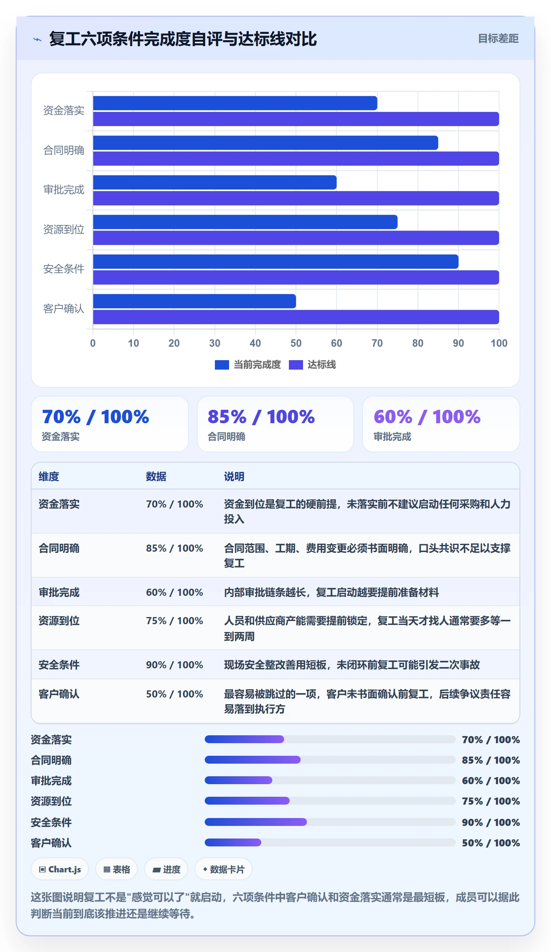Click the 安全条件 current-completion chart bar ending at 90
551x952 pixels.
click(275, 262)
